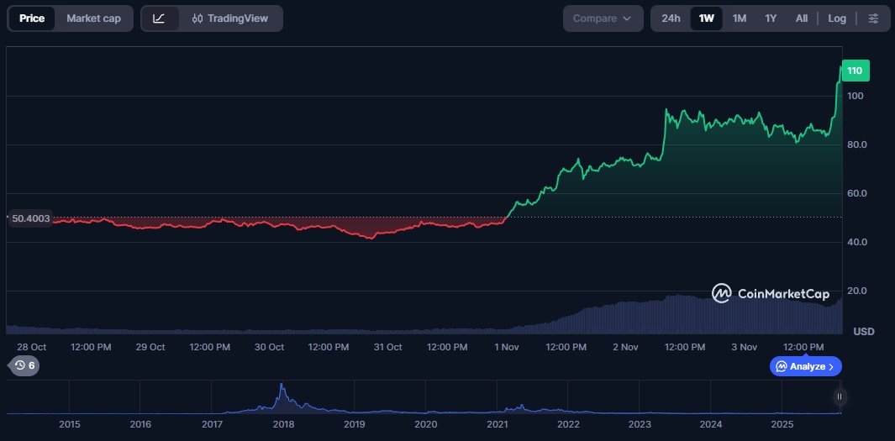Open chart settings sliders icon
Viewport: 895px width, 441px height.
pos(873,18)
